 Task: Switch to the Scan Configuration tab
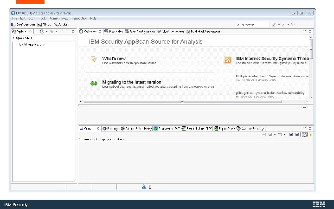(140, 32)
